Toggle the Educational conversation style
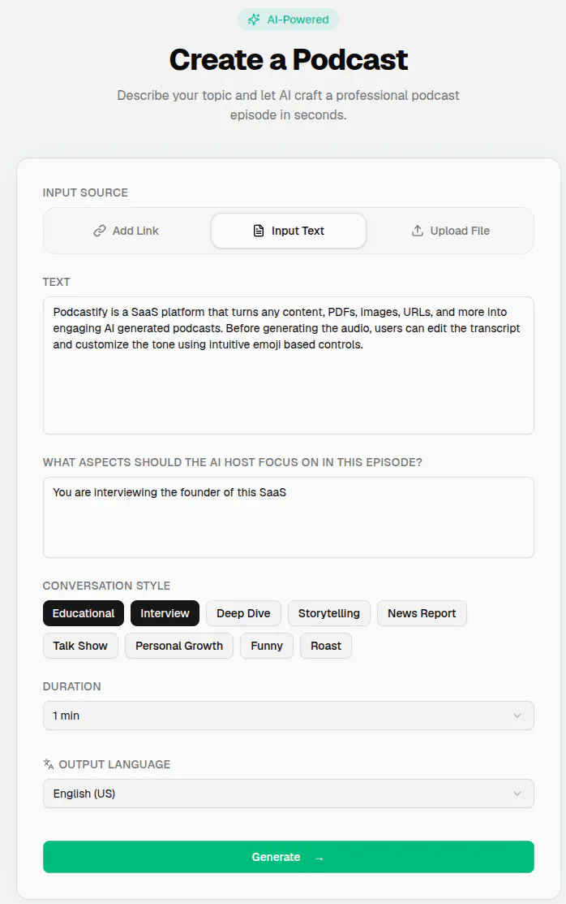566x904 pixels. [x=84, y=613]
